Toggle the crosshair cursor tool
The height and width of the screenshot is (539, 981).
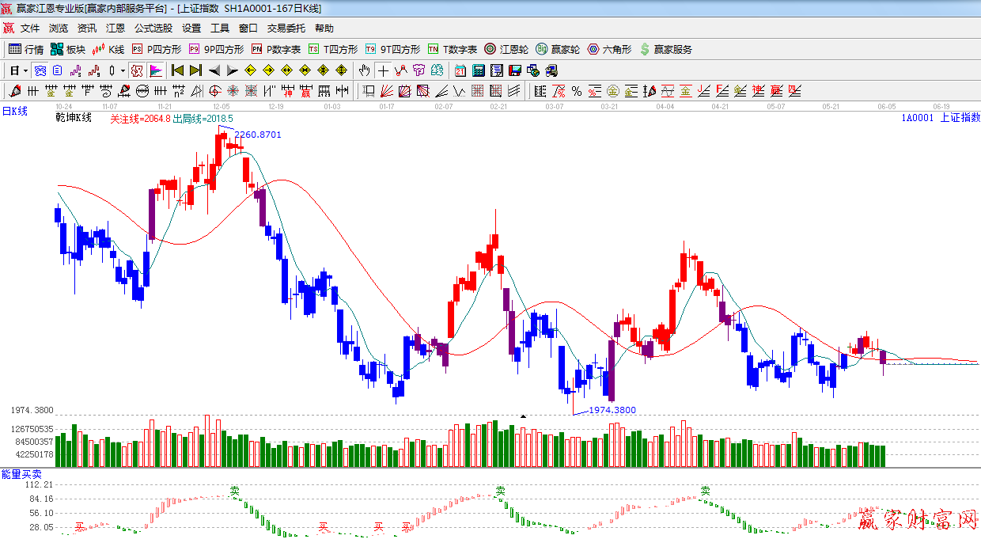point(383,70)
